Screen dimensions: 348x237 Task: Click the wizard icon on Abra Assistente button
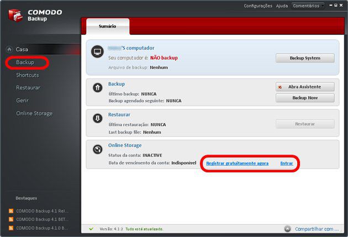click(x=280, y=87)
